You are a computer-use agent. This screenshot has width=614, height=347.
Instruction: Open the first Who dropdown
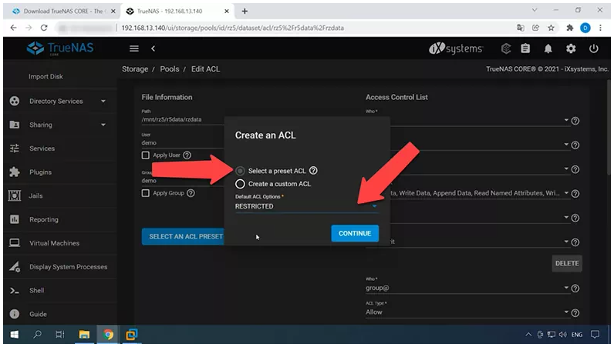tap(467, 120)
